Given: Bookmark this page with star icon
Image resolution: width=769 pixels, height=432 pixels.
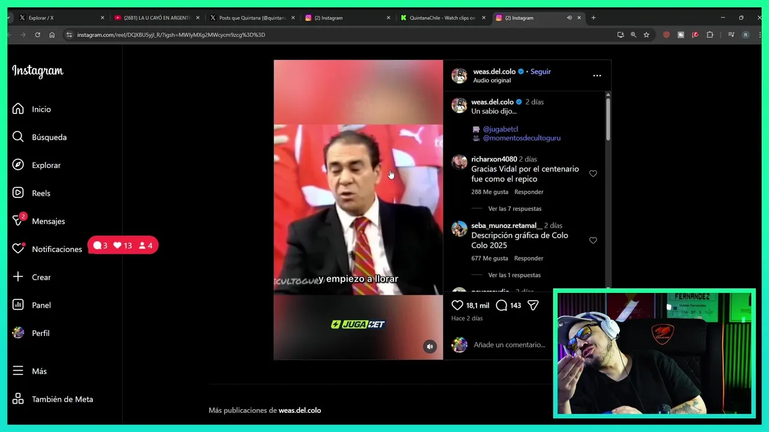Looking at the screenshot, I should pyautogui.click(x=646, y=35).
